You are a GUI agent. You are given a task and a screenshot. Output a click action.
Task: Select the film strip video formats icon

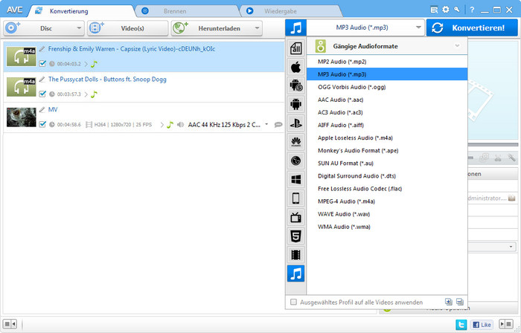[x=295, y=255]
